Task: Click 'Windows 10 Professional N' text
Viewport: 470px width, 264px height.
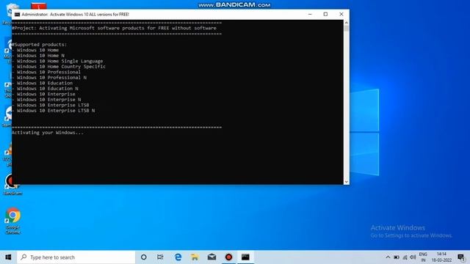Action: click(51, 78)
